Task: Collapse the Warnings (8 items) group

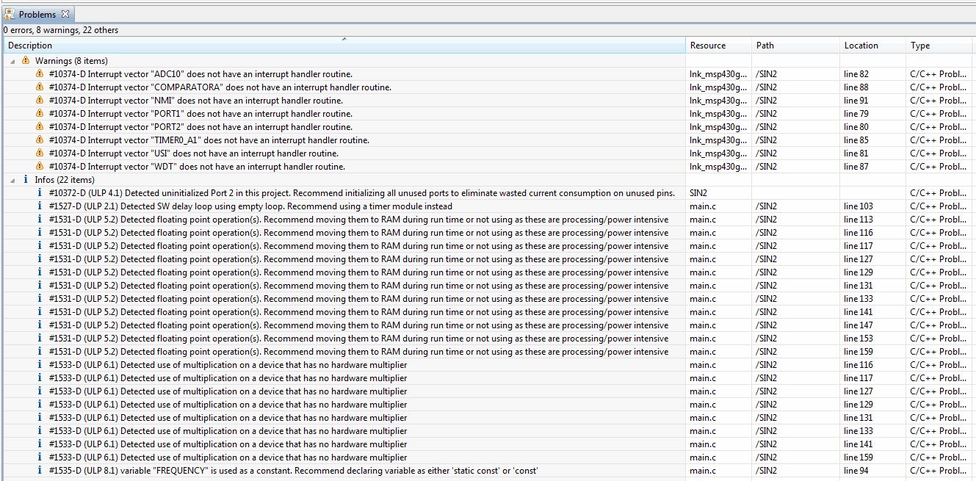Action: point(12,61)
